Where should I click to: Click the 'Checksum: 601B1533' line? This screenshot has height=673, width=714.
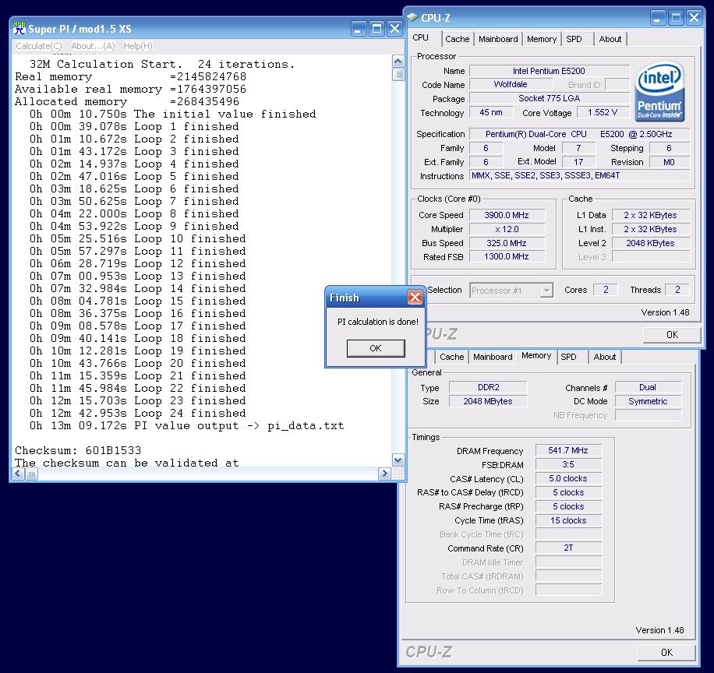(78, 450)
